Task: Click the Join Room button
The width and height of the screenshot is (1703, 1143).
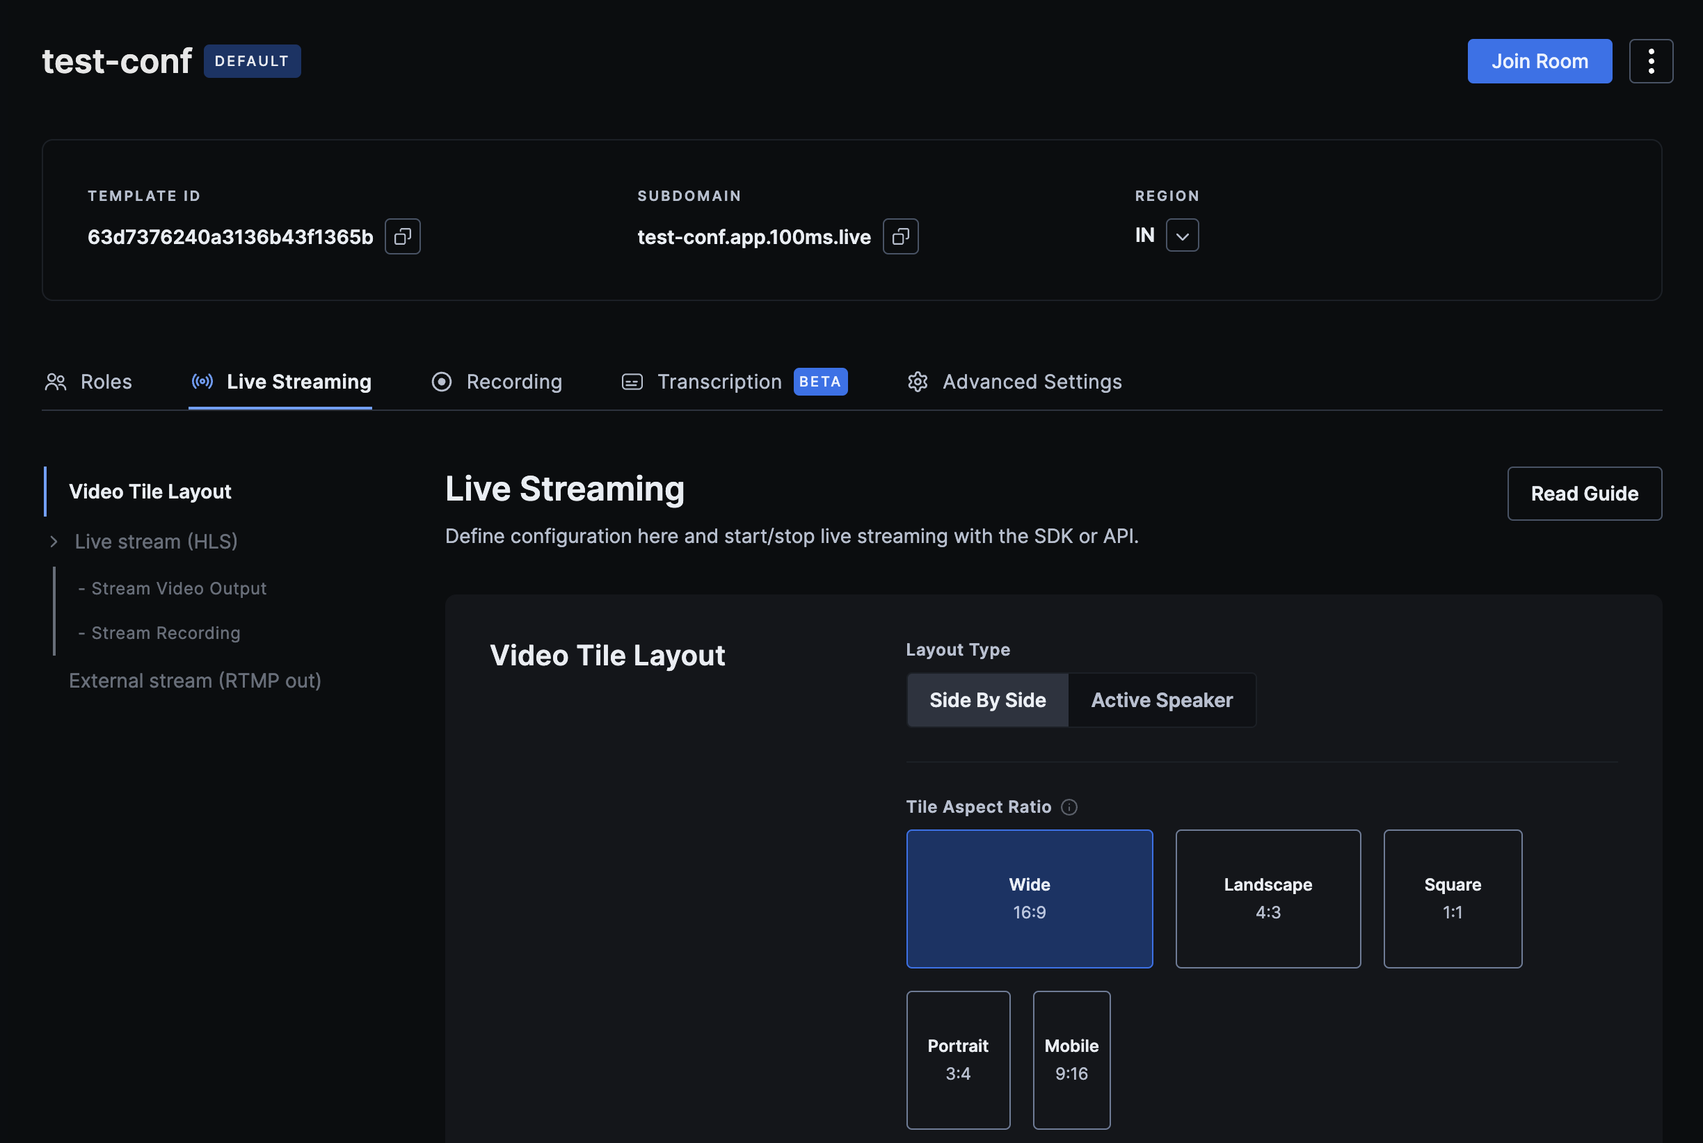Action: point(1539,61)
